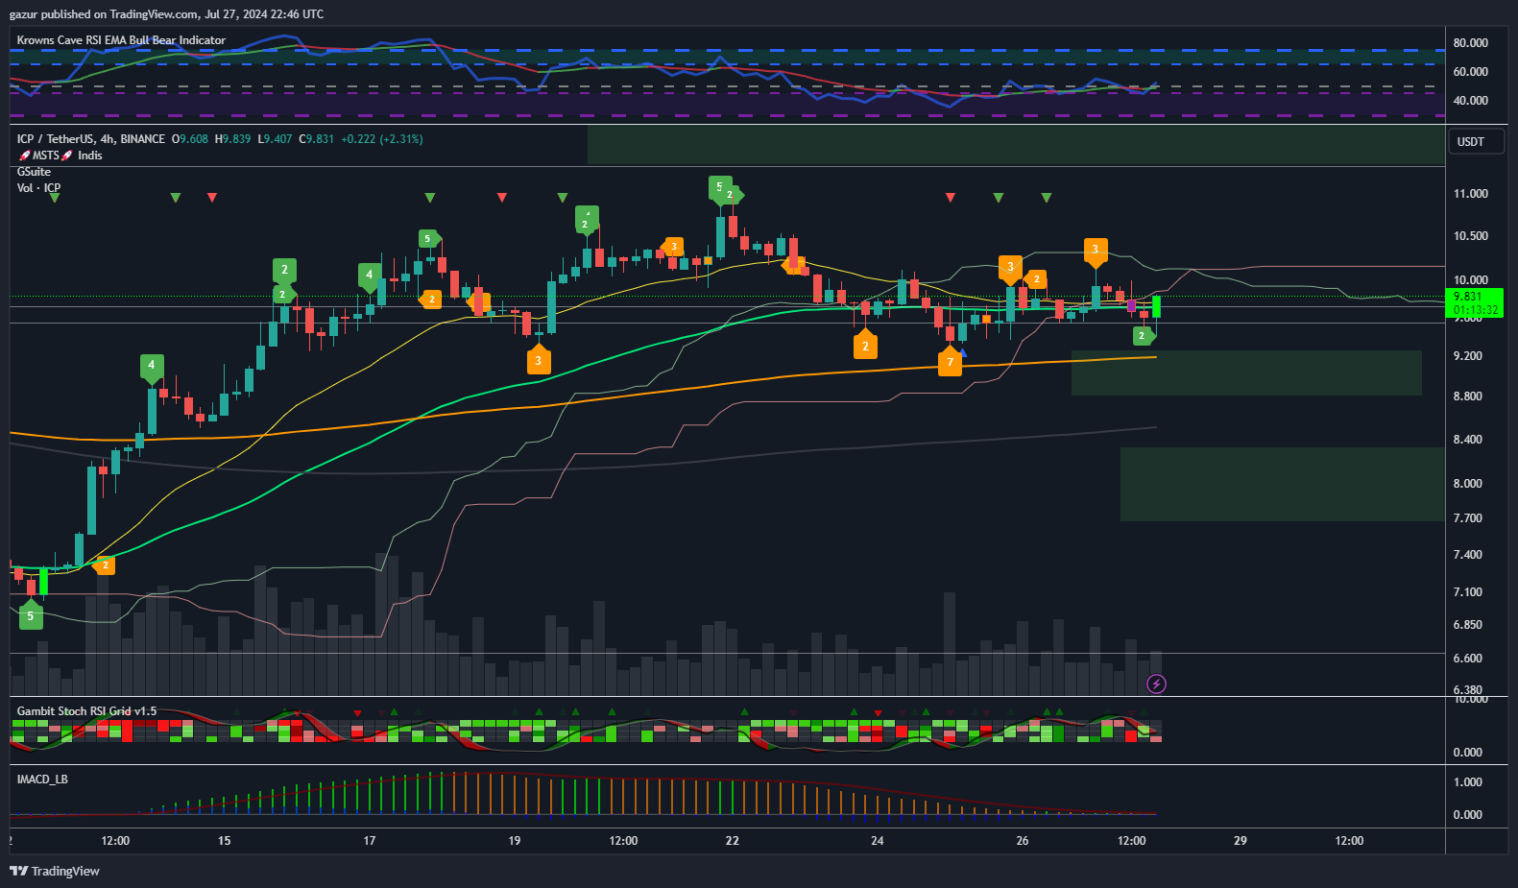Viewport: 1518px width, 888px height.
Task: Click the 10.500 price axis label
Action: point(1470,236)
